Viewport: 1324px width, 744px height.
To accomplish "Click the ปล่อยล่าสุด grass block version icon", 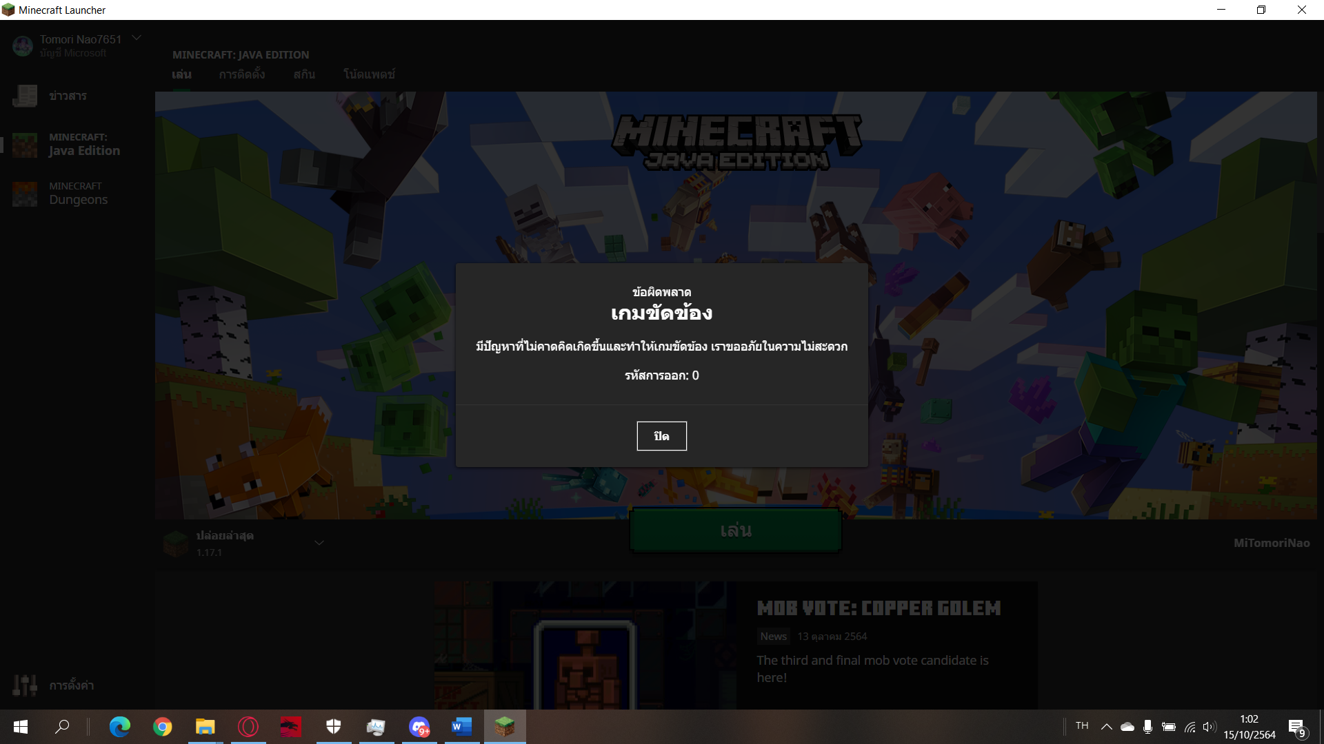I will [x=175, y=544].
